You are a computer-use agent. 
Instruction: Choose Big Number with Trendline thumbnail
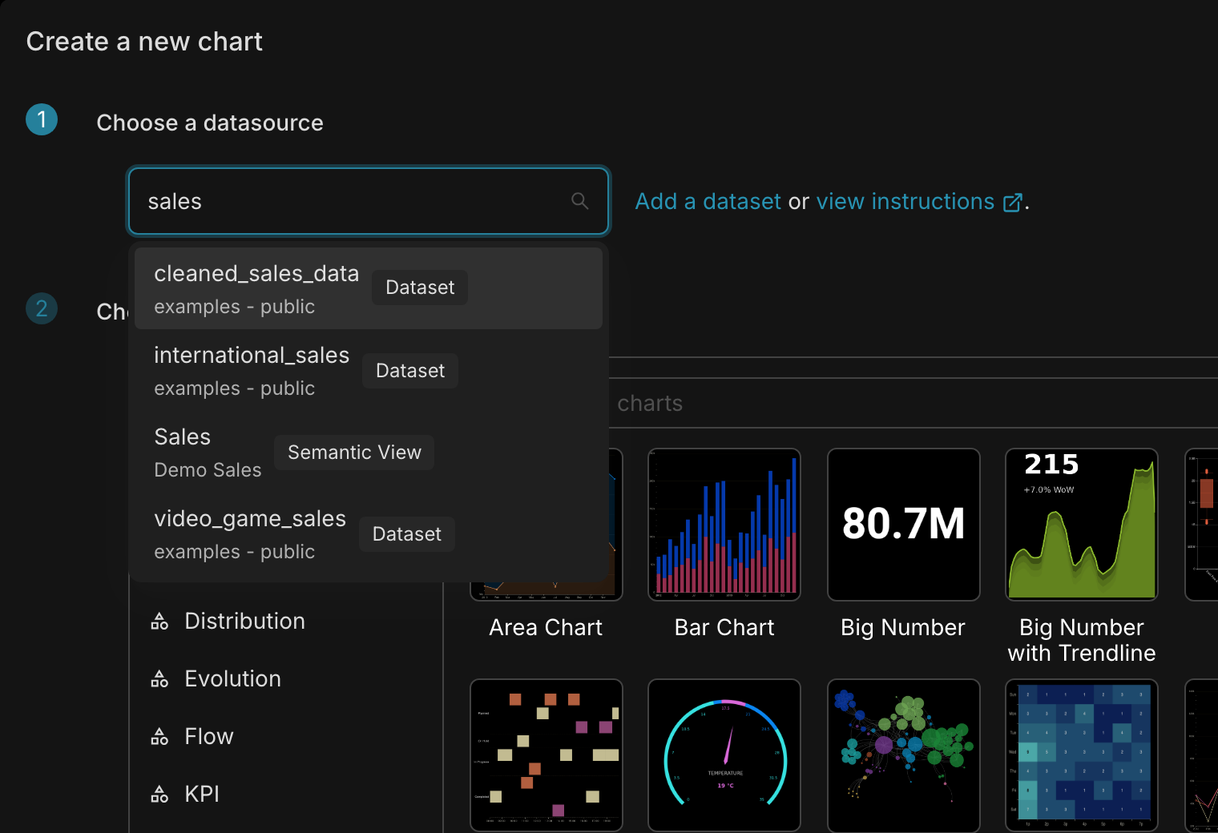pyautogui.click(x=1082, y=525)
